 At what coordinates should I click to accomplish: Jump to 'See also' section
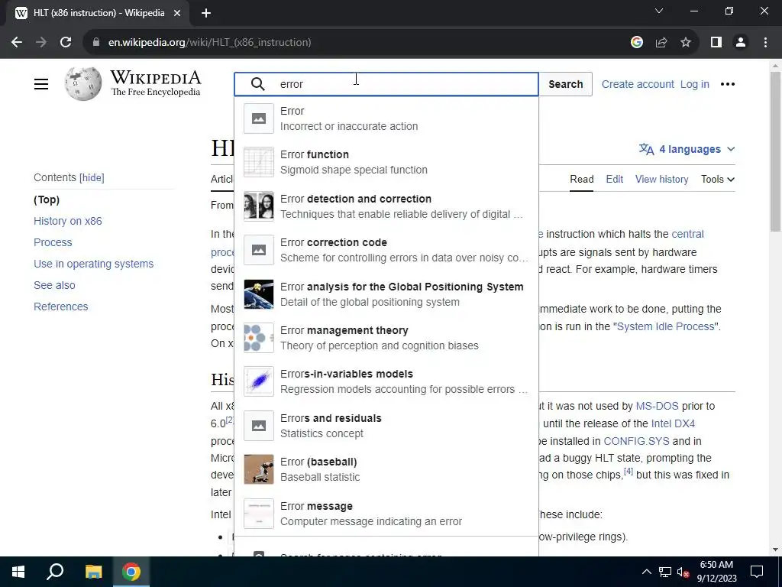click(54, 286)
